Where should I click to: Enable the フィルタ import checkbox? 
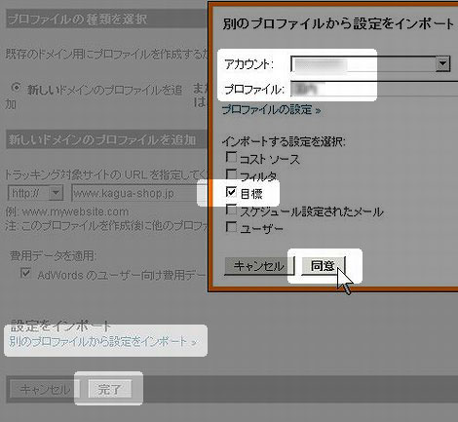pyautogui.click(x=231, y=174)
